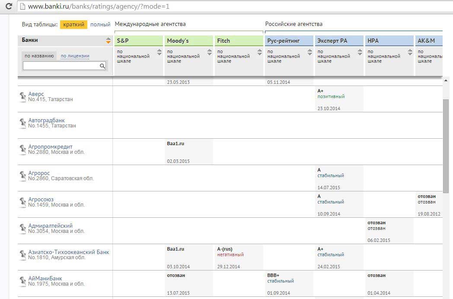Pin the Адмиралтейский bank row
Viewport: 453px width, 299px height.
(x=23, y=229)
